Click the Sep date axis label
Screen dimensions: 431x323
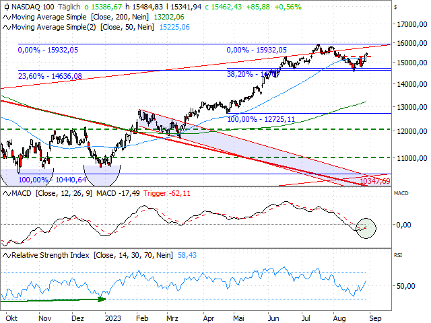pyautogui.click(x=375, y=318)
